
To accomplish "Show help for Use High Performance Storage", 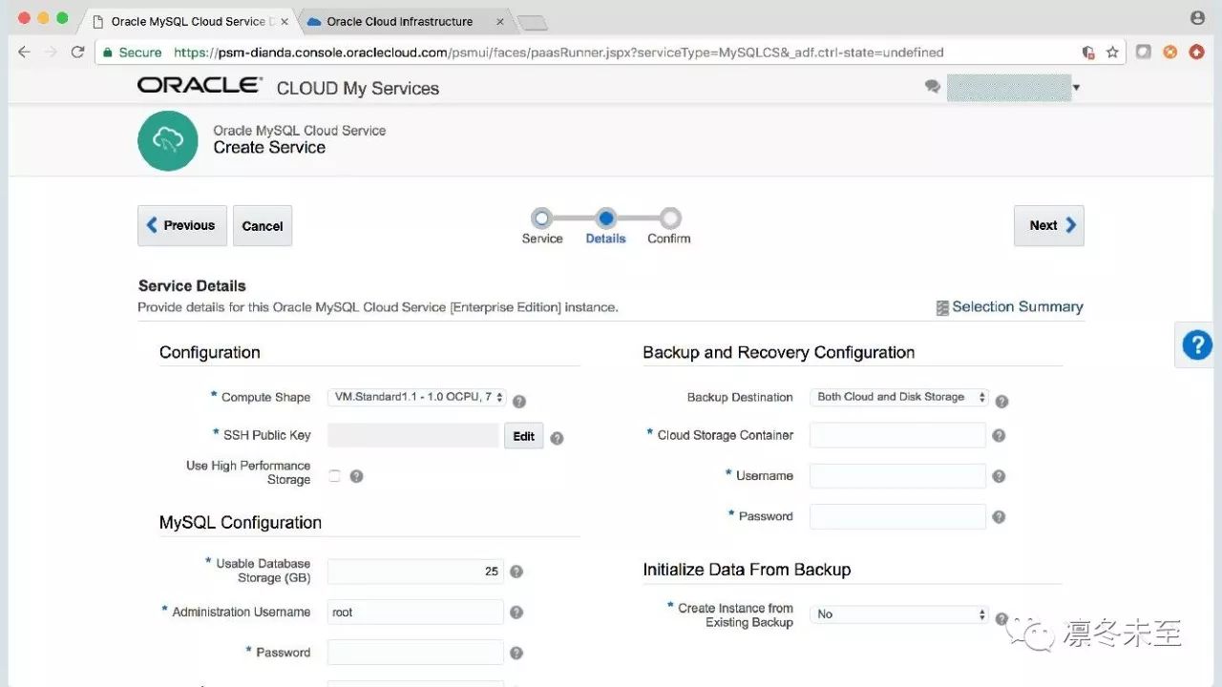I will (356, 476).
